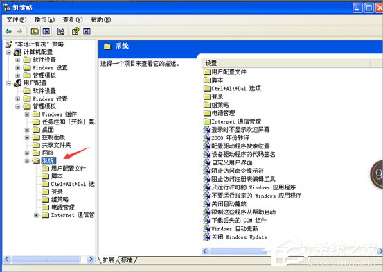Open 登录 folder in the settings list

(x=213, y=96)
